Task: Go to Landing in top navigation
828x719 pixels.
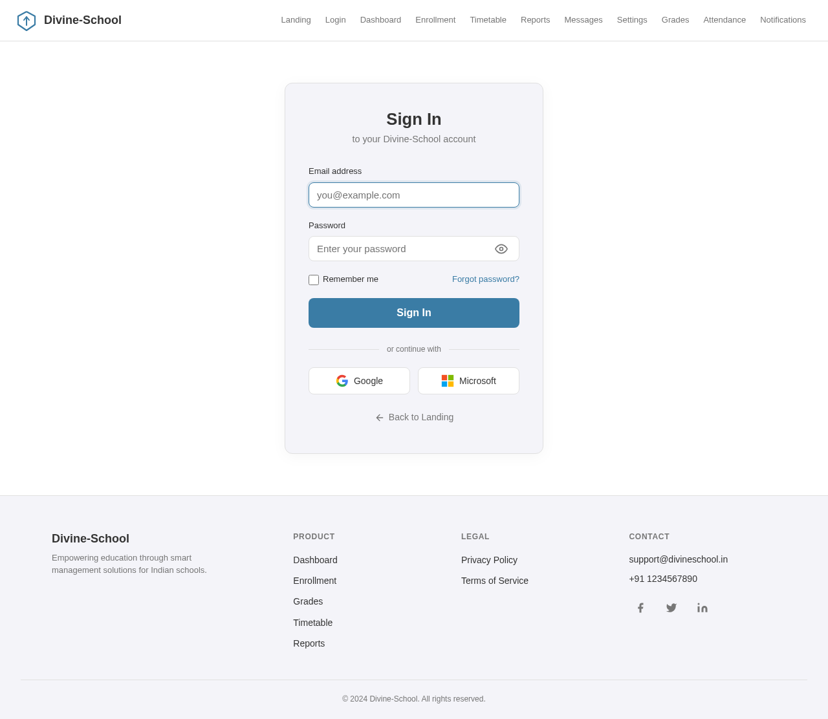Action: coord(296,20)
